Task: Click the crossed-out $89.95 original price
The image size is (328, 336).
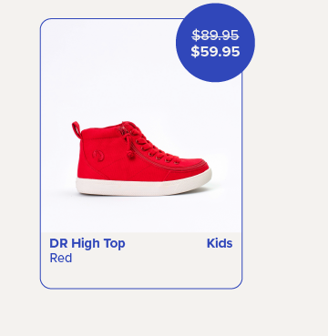Action: [215, 36]
